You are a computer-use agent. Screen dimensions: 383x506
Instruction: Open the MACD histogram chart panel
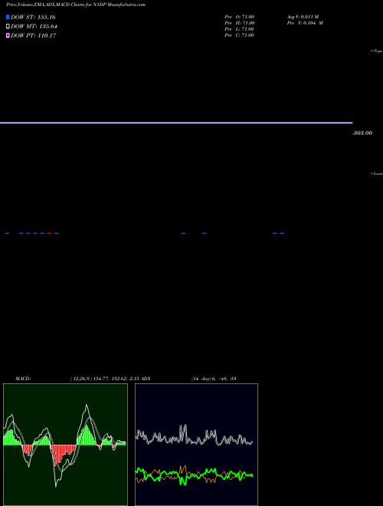(65, 445)
